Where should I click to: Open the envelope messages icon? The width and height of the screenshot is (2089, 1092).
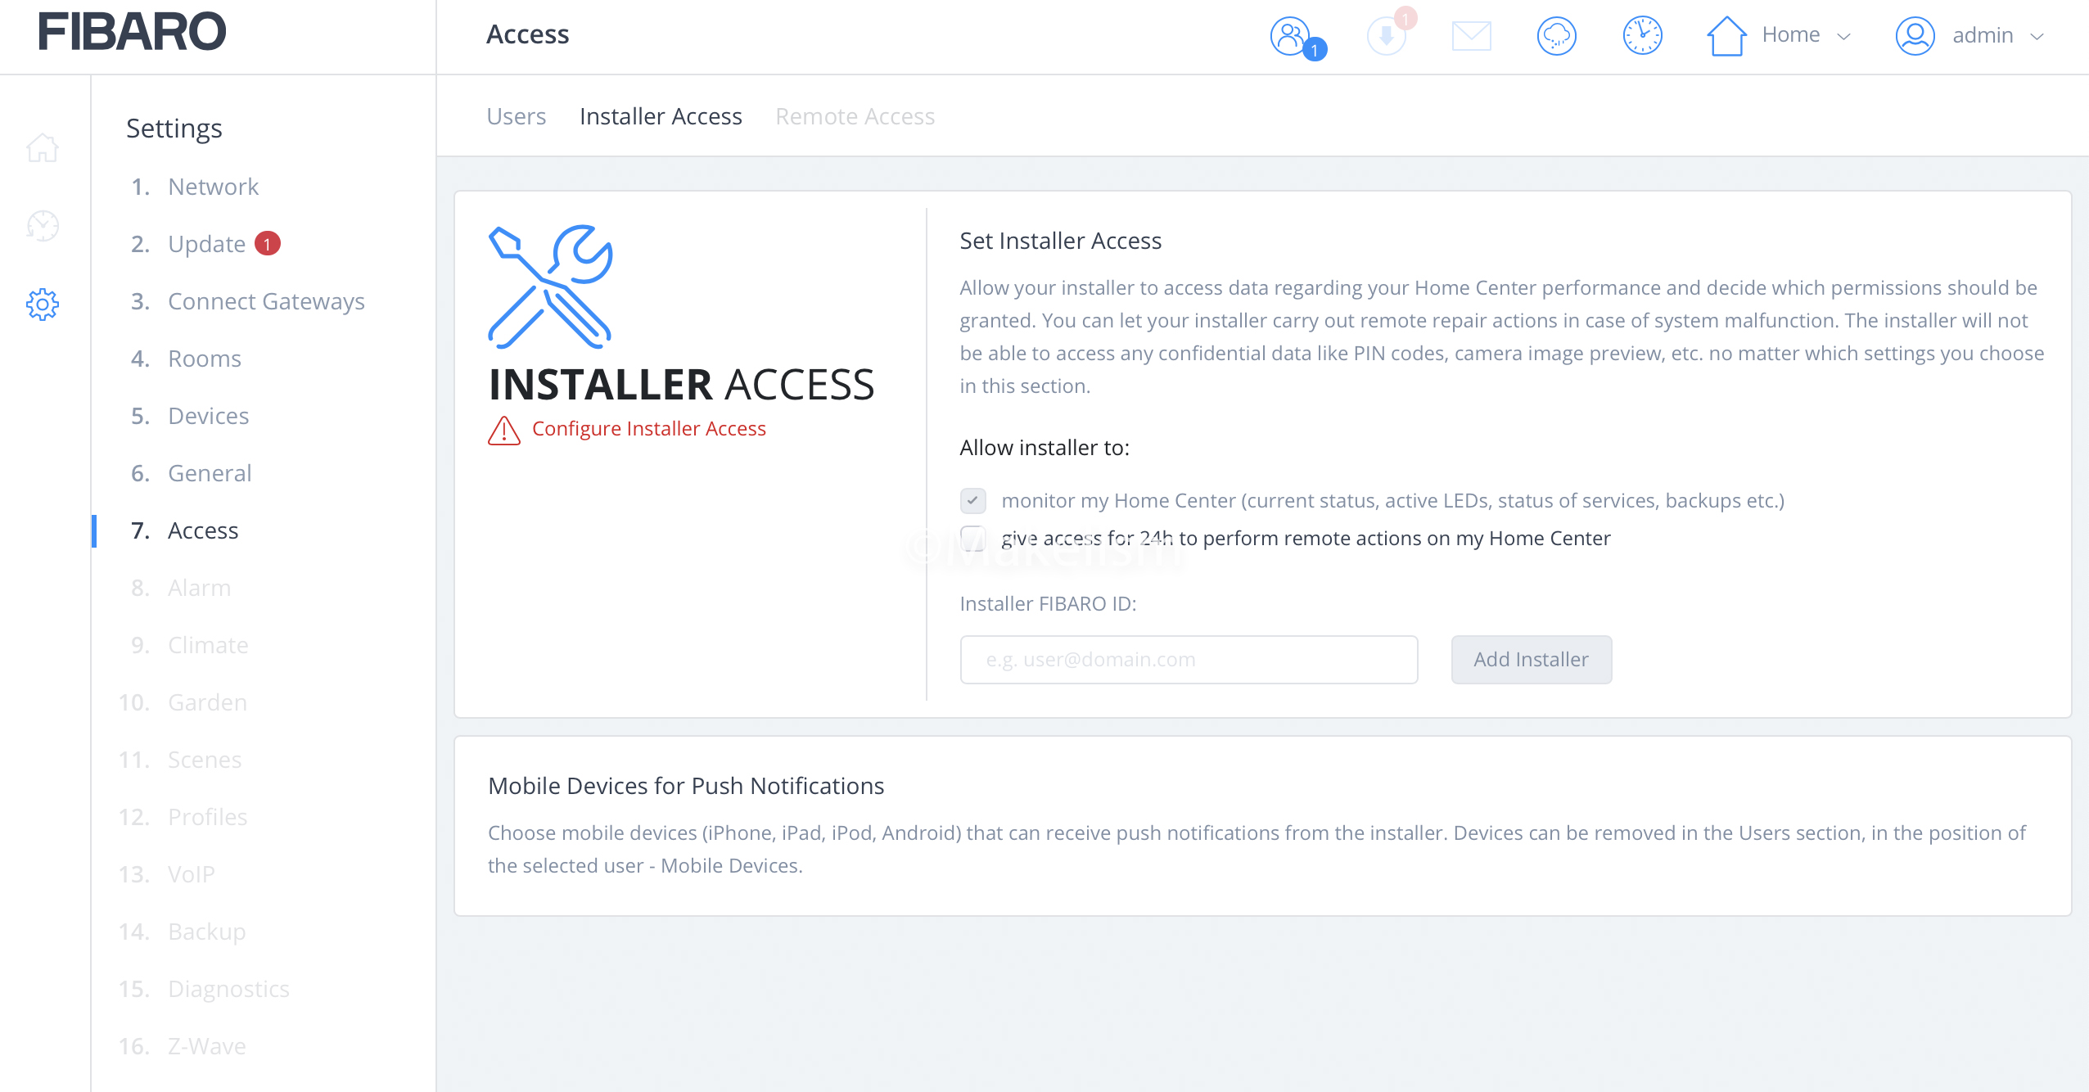click(x=1471, y=36)
